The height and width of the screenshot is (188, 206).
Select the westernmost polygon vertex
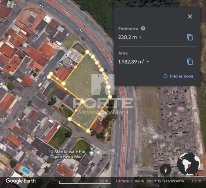[x=49, y=77]
